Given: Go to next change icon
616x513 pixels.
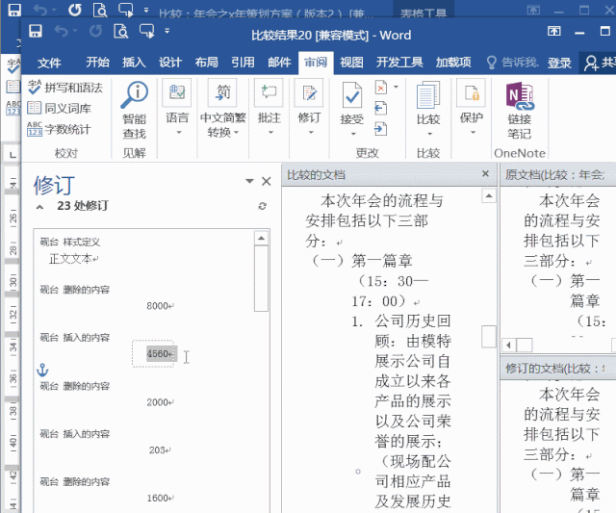Looking at the screenshot, I should click(381, 128).
